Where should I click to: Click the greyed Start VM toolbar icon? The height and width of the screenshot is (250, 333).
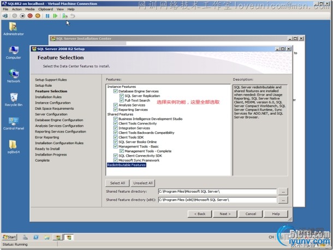[14, 16]
